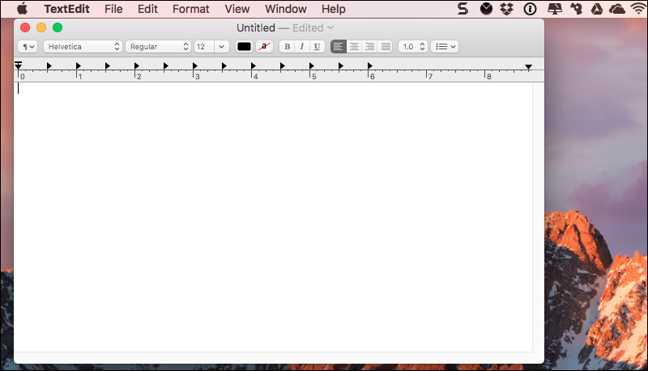Toggle bold formatting
The height and width of the screenshot is (371, 648).
click(x=287, y=47)
